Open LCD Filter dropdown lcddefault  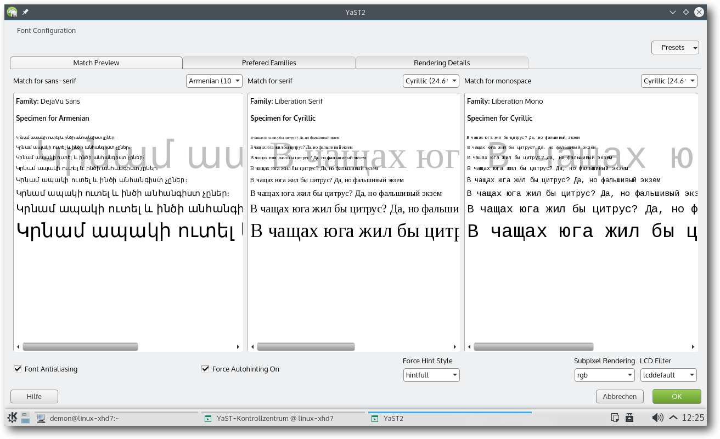tap(668, 375)
